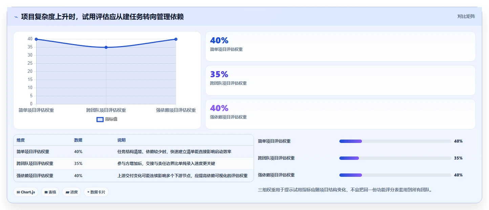Select the 数据卡片 tag chip
Image resolution: width=489 pixels, height=210 pixels.
click(96, 192)
